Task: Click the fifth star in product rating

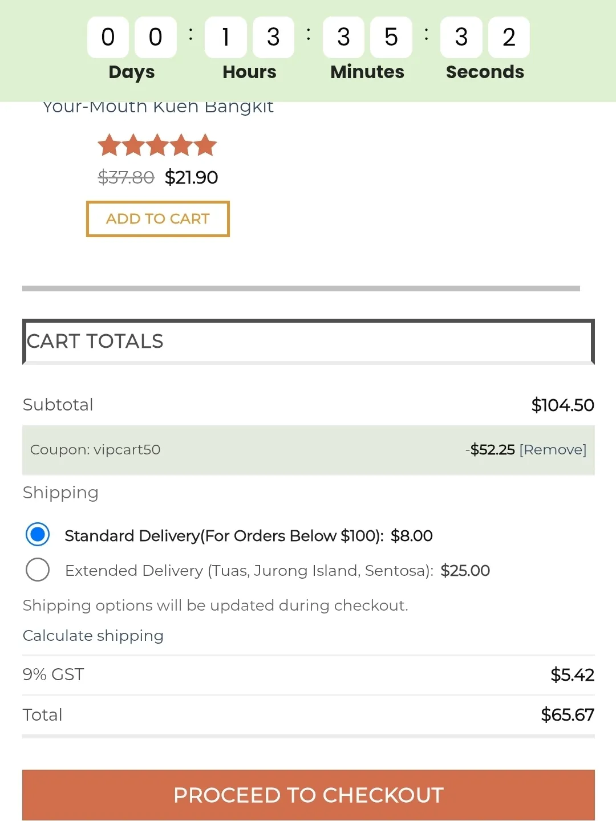Action: point(205,145)
